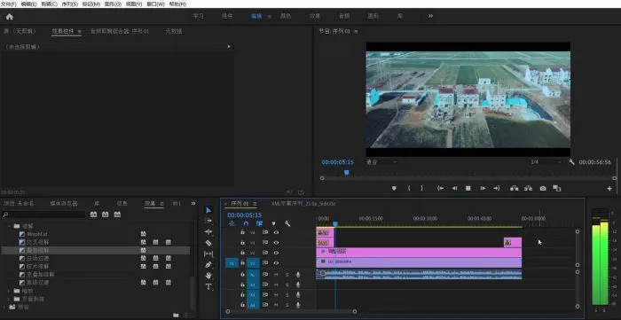The image size is (621, 320).
Task: Click the timeline wrench settings icon
Action: [x=287, y=224]
